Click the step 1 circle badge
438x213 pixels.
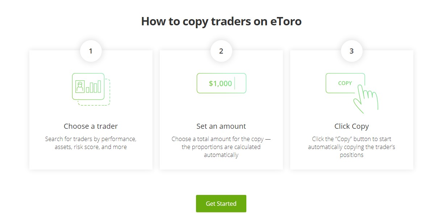coord(91,51)
